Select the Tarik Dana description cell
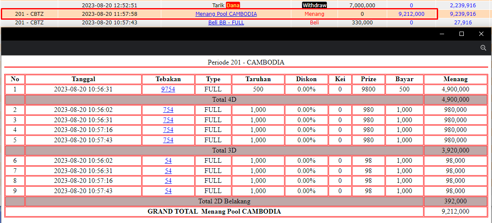This screenshot has height=223, width=492. [226, 5]
